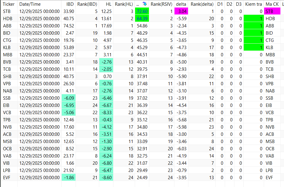Click the green 72.60 value for STB
Viewport: 284px width, 187px height.
point(142,11)
